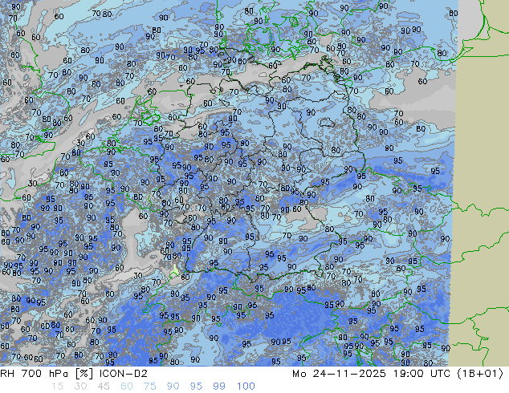The width and height of the screenshot is (509, 393).
Task: Click the 'ICON-D2' model name label
Action: pyautogui.click(x=124, y=374)
